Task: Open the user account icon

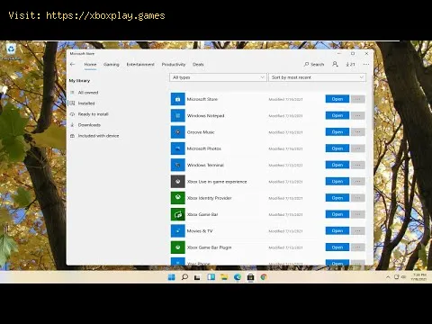Action: tap(335, 64)
